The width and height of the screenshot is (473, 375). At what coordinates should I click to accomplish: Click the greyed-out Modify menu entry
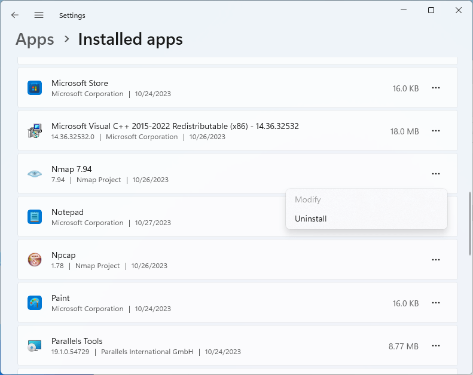(x=308, y=199)
